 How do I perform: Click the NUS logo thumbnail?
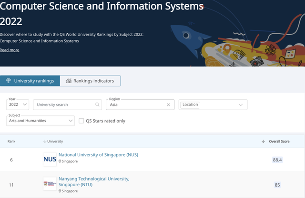pyautogui.click(x=50, y=159)
